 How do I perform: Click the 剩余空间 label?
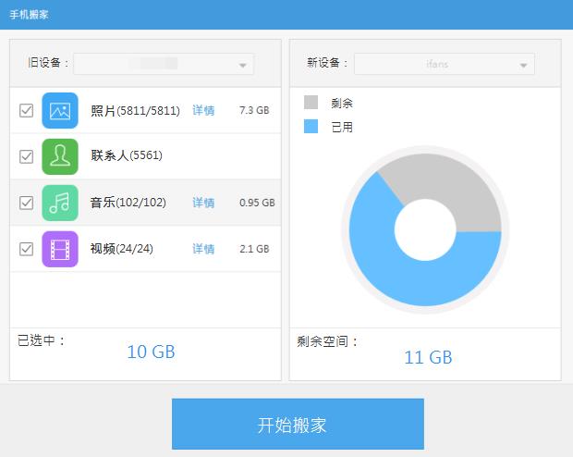point(327,341)
